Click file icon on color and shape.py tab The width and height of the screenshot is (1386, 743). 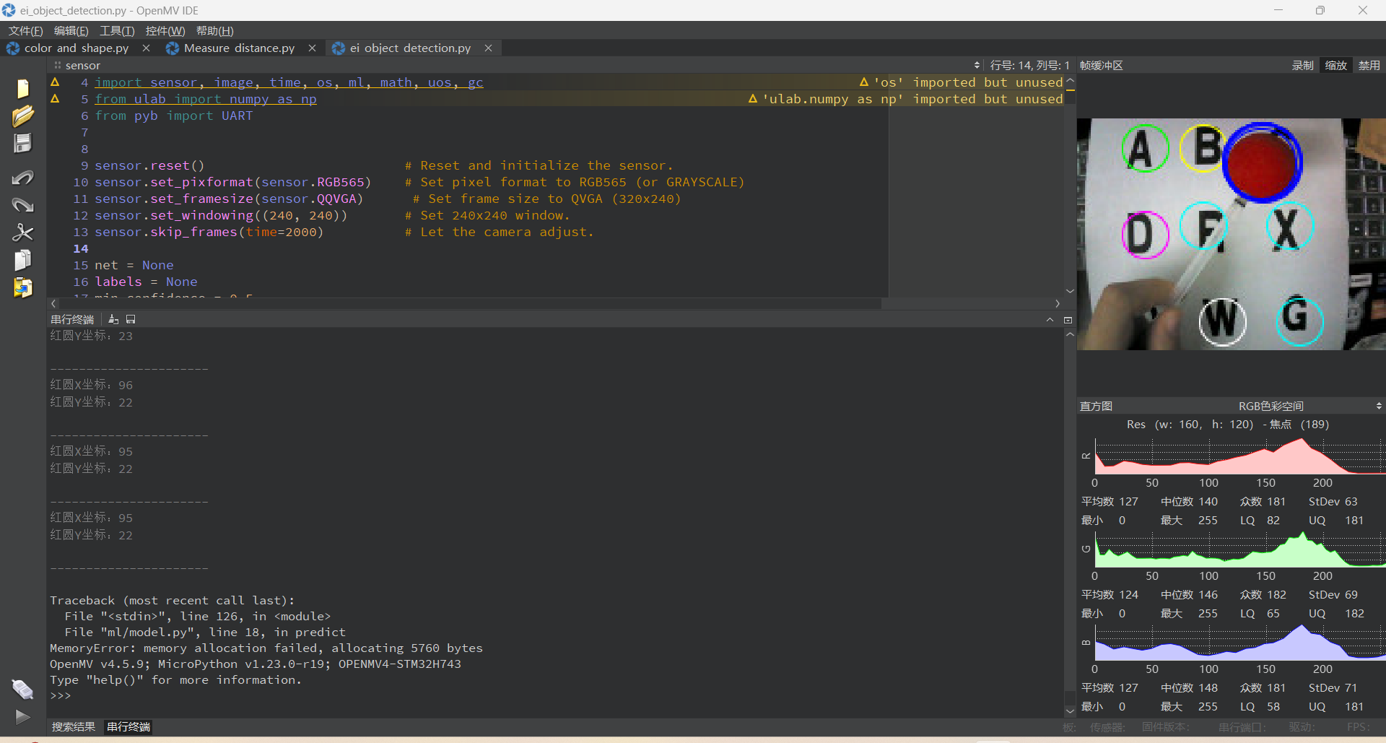[x=13, y=48]
